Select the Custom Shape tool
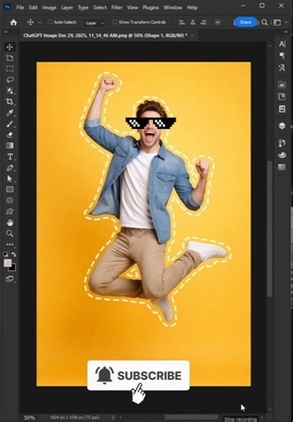The image size is (293, 422). click(x=10, y=211)
